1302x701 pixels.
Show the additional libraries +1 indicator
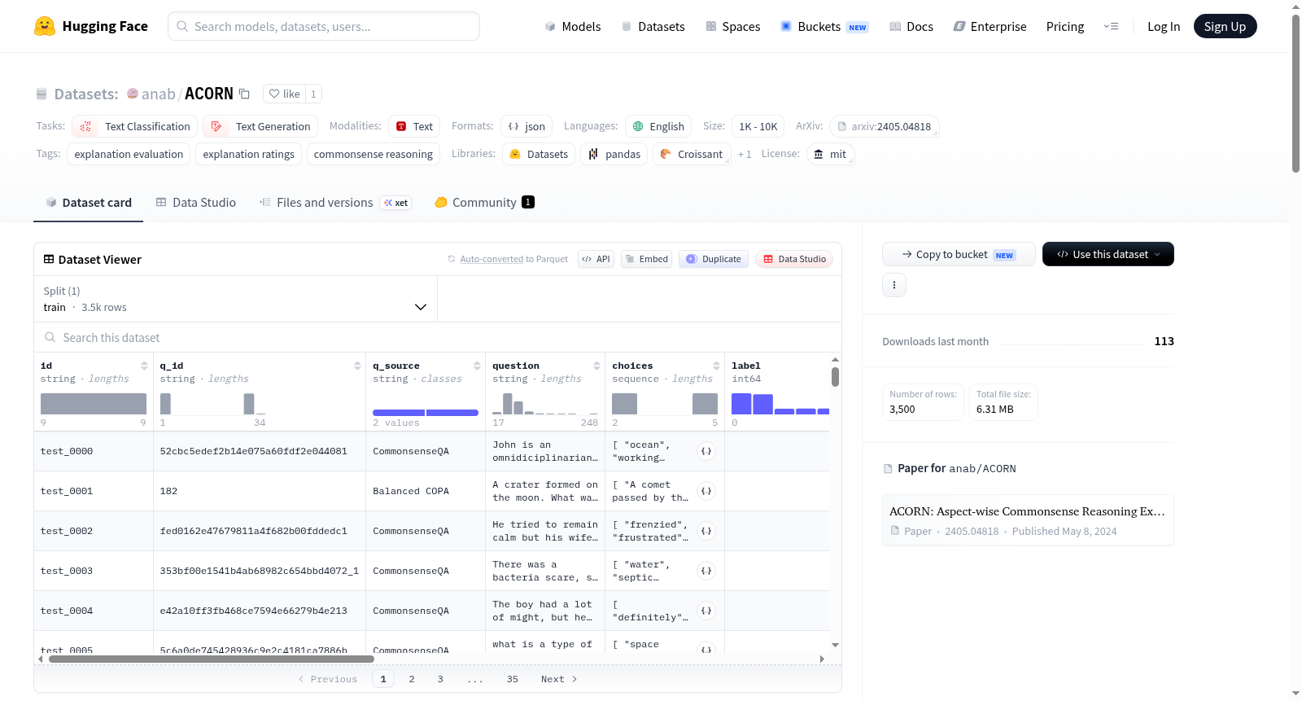(x=745, y=154)
